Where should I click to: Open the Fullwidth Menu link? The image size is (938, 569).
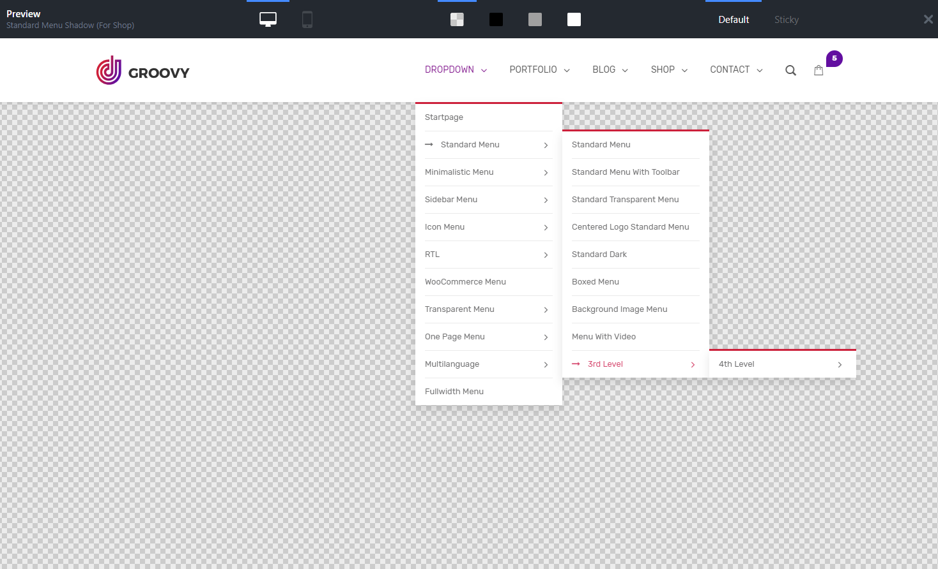pyautogui.click(x=454, y=392)
